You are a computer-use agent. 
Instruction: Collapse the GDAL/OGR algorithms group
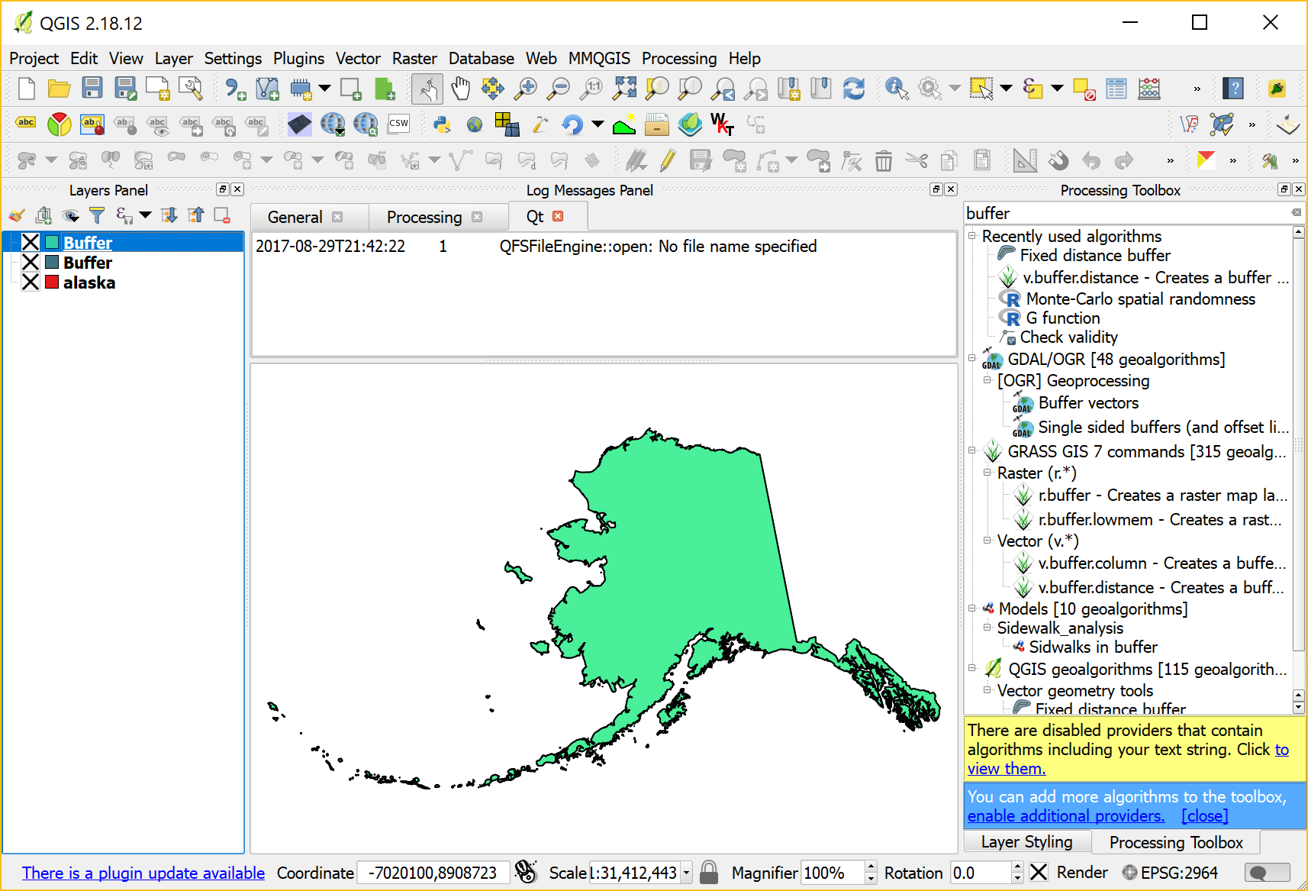pos(972,358)
